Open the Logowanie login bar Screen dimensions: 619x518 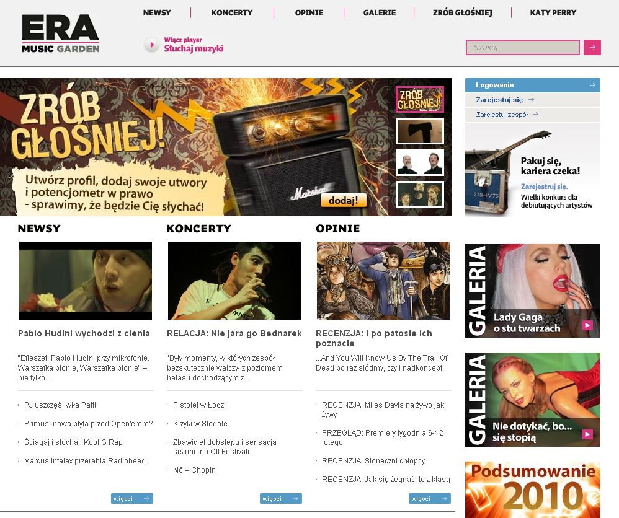coord(533,86)
